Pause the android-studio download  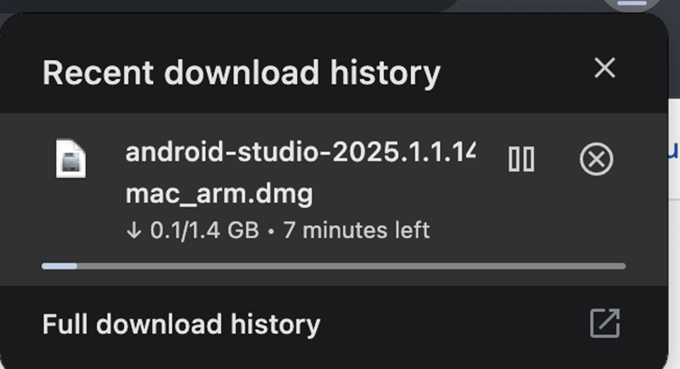tap(521, 159)
